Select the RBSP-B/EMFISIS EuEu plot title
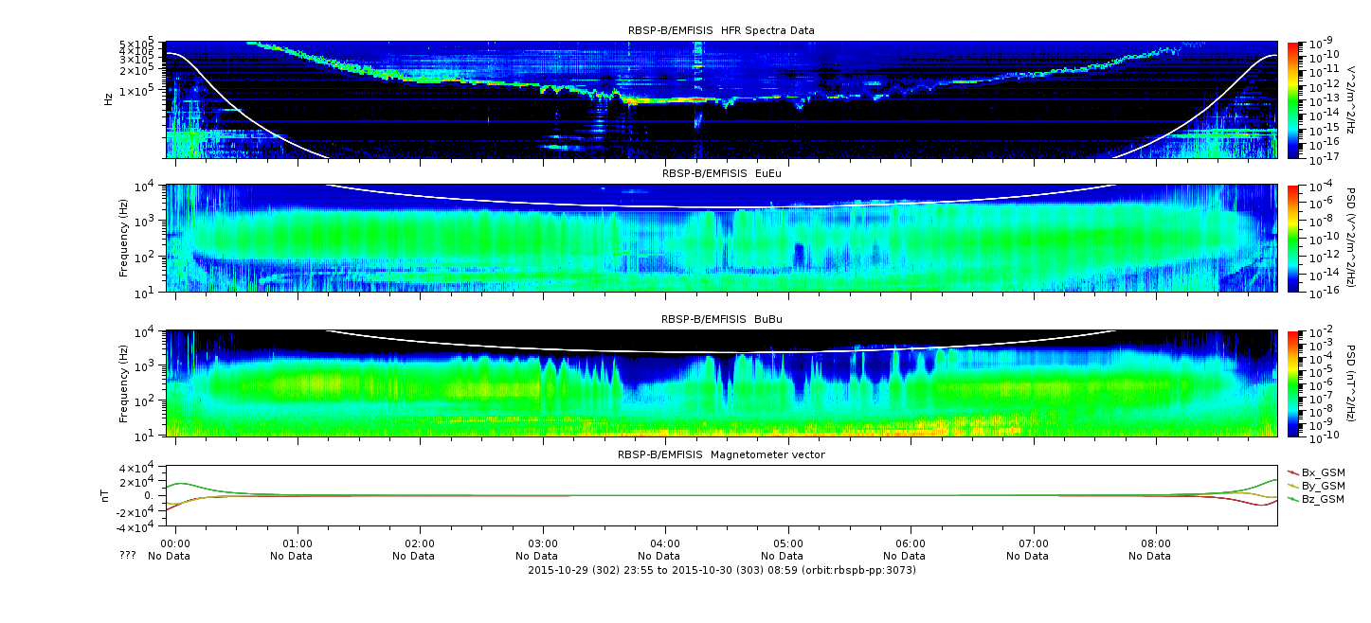The height and width of the screenshot is (623, 1371). pyautogui.click(x=721, y=173)
